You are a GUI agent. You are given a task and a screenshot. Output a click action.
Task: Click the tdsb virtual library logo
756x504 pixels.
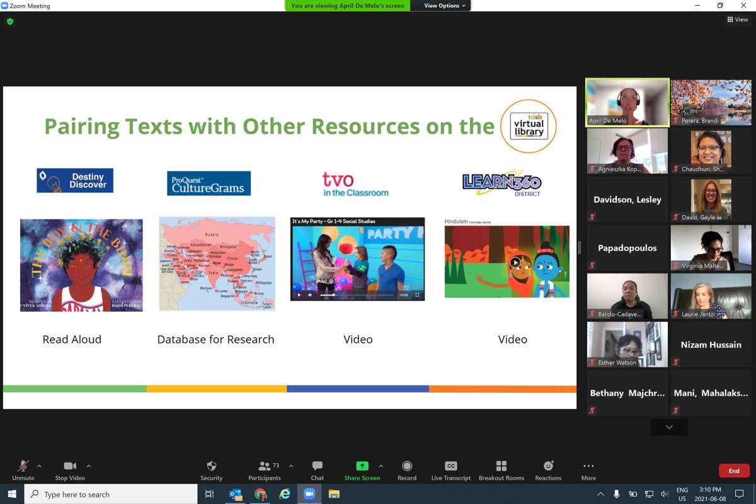(529, 126)
